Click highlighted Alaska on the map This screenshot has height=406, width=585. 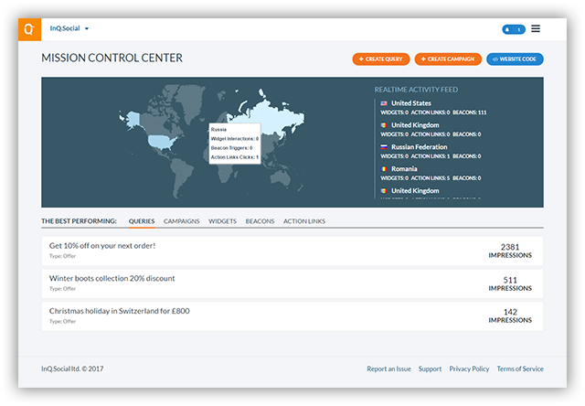coord(132,119)
